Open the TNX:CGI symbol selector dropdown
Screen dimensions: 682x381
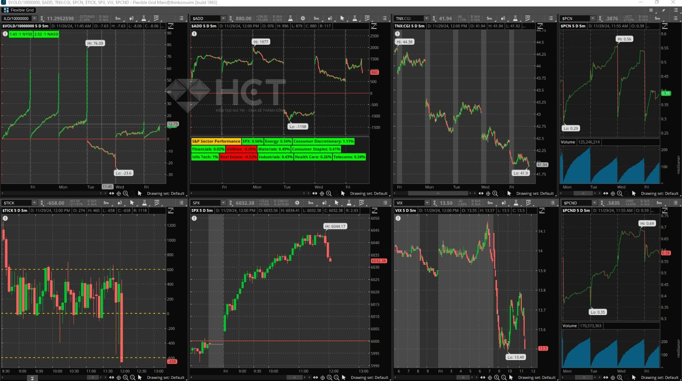tap(426, 18)
